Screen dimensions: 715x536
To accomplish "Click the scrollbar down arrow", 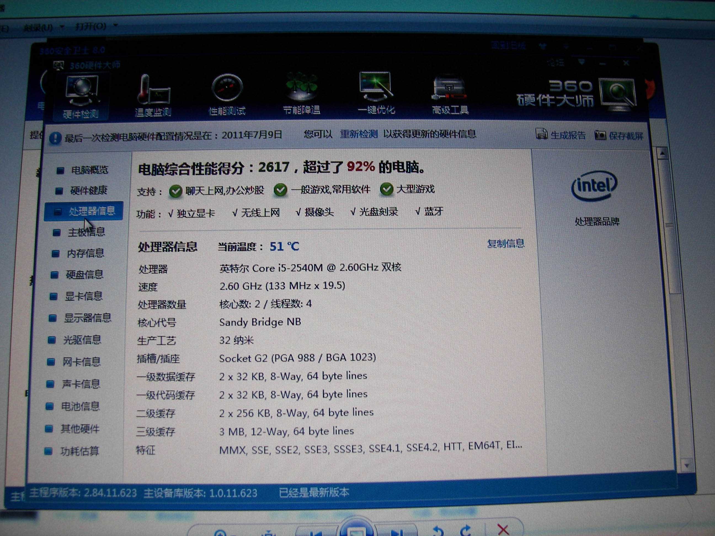I will (x=687, y=466).
